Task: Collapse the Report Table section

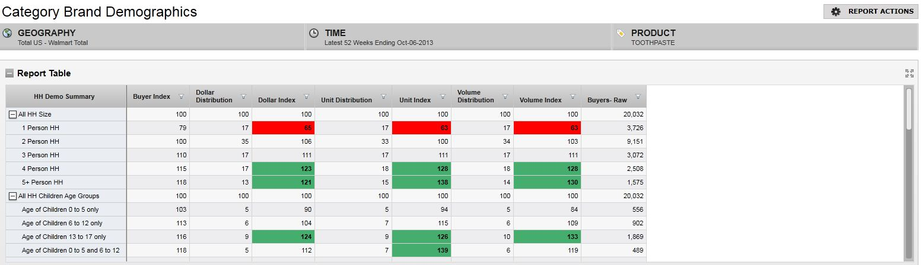Action: point(9,73)
